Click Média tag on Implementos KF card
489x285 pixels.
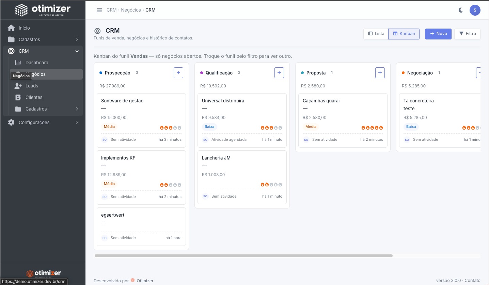click(x=109, y=184)
